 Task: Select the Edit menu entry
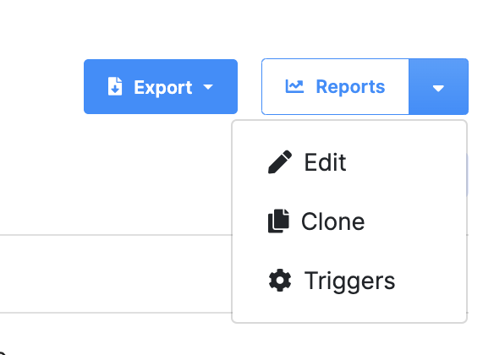[349, 162]
